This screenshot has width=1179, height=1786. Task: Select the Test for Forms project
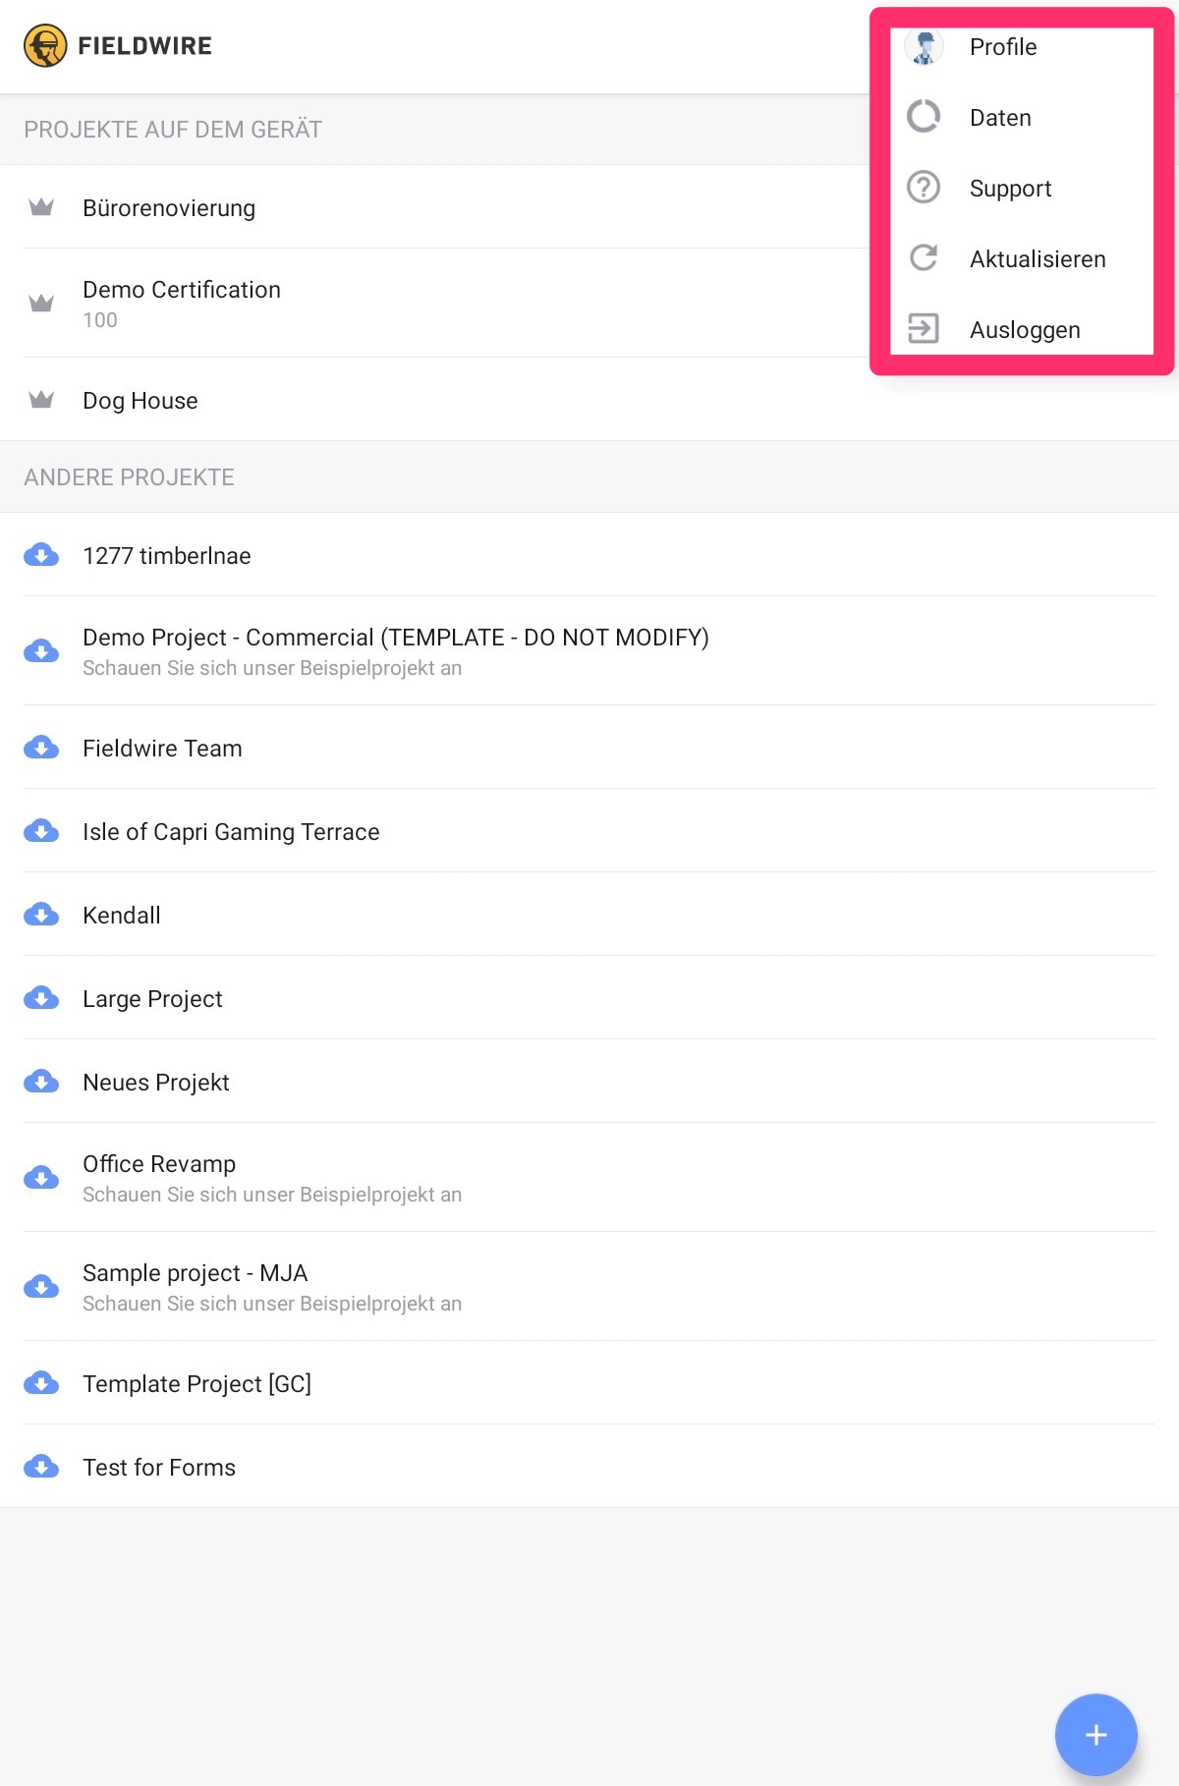[x=589, y=1467]
